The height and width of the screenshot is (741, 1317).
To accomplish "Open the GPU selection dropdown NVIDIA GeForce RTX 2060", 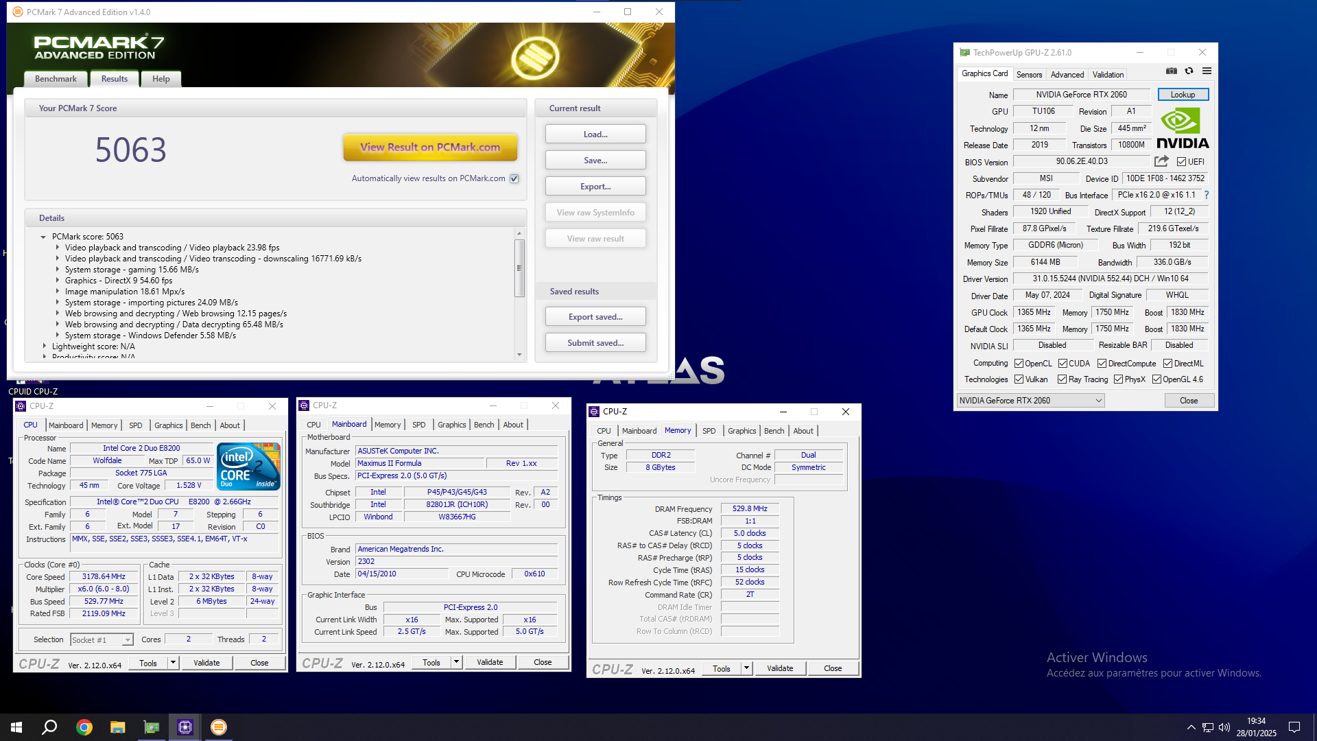I will pyautogui.click(x=1030, y=401).
